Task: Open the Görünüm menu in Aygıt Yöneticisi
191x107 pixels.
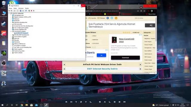Action: click(x=21, y=8)
